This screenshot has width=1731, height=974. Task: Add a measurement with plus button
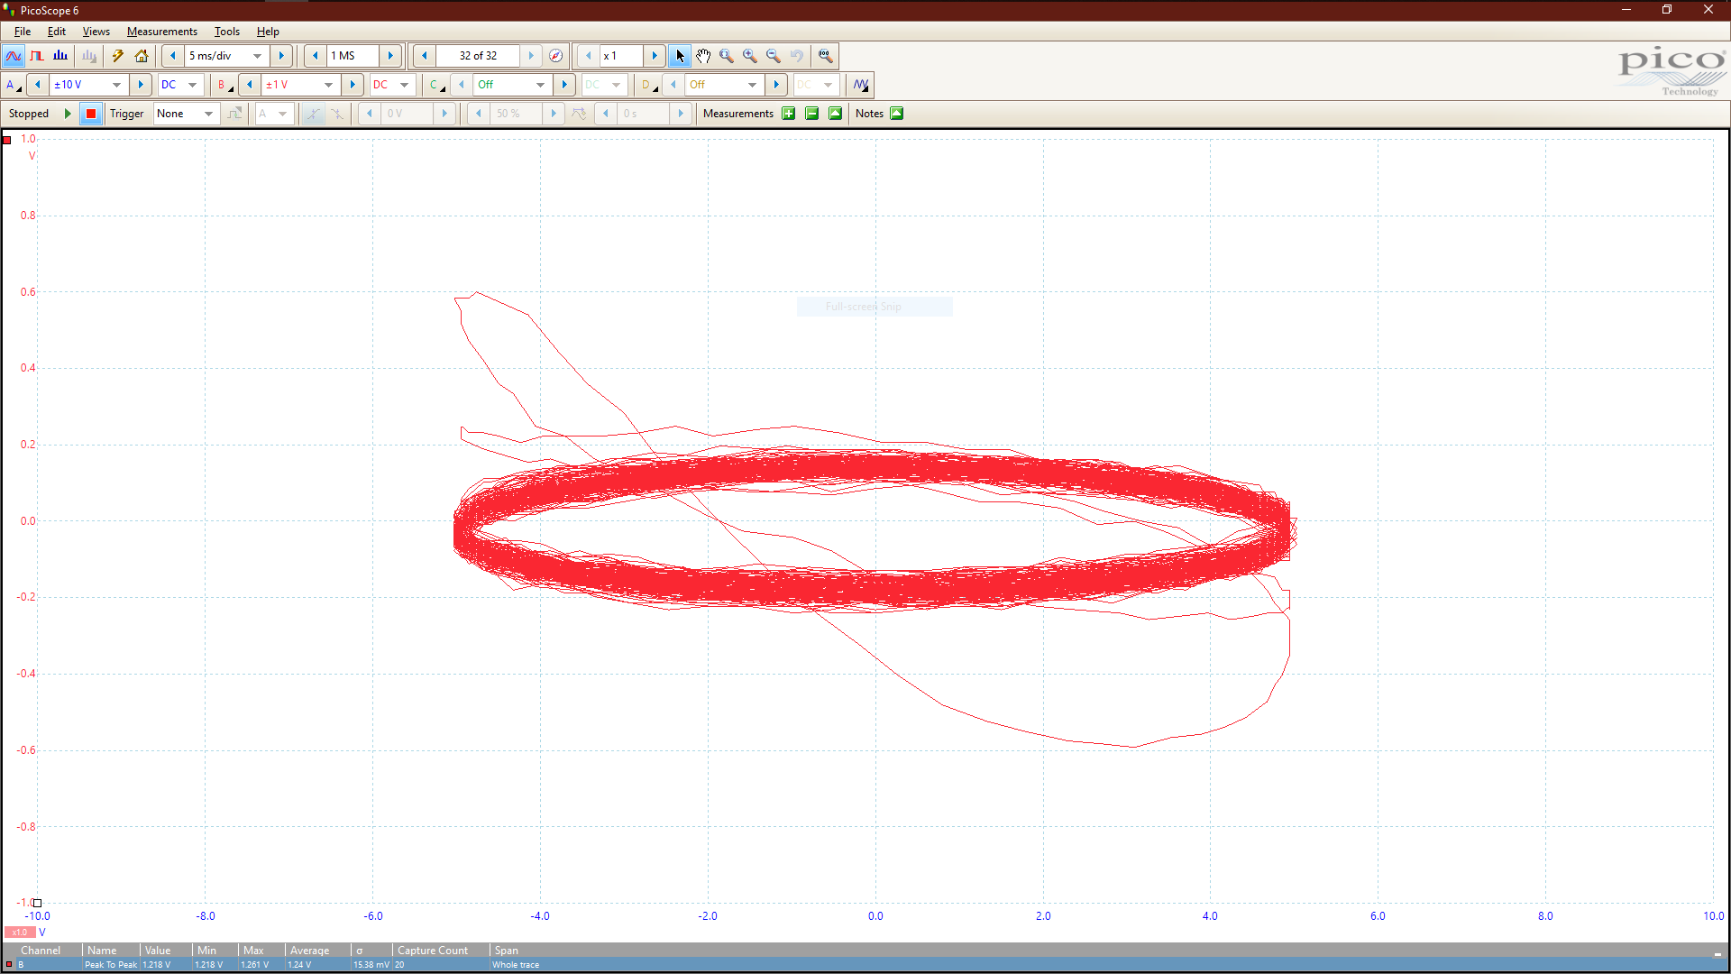789,114
